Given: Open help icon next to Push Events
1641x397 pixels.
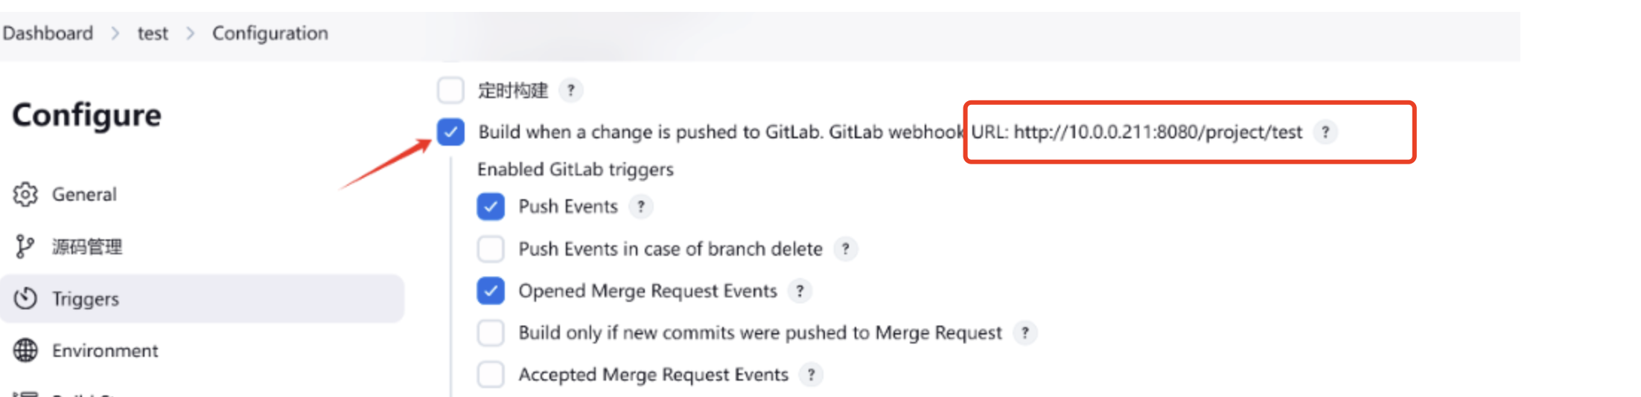Looking at the screenshot, I should point(640,207).
